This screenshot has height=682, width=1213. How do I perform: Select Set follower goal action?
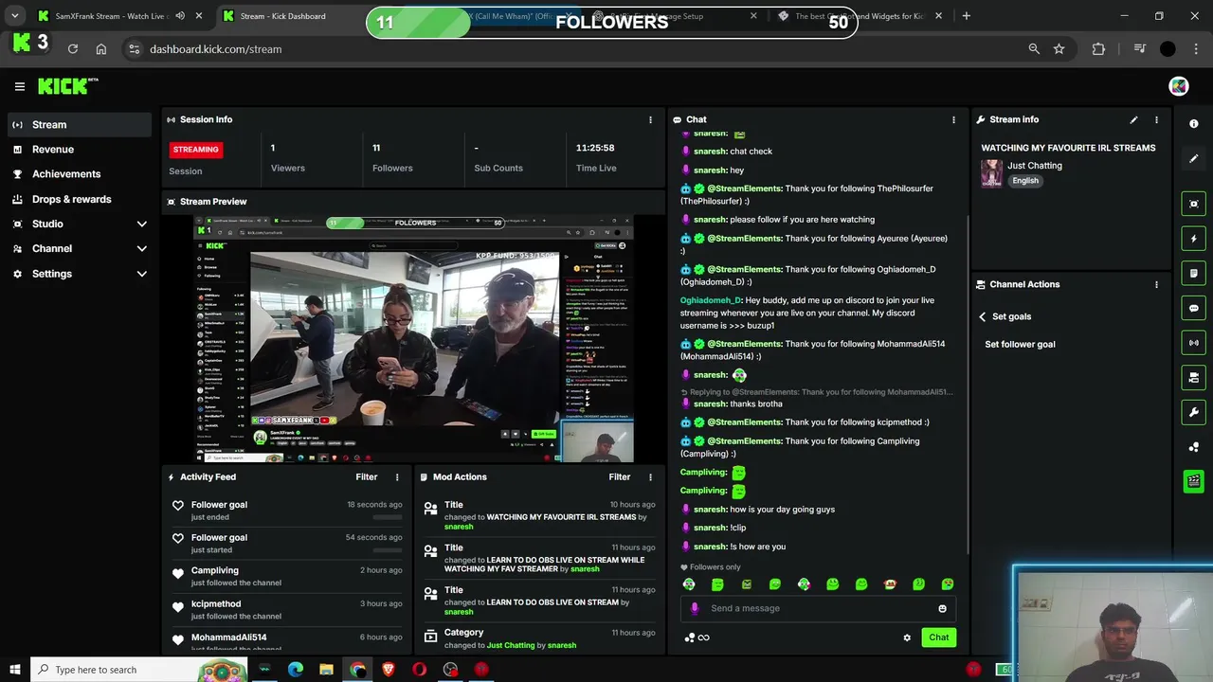1020,344
